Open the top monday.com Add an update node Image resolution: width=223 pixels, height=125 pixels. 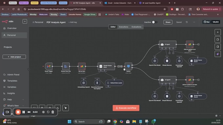pos(190,44)
